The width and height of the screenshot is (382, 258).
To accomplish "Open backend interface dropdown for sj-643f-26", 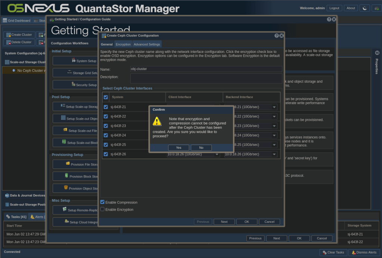I will click(274, 154).
